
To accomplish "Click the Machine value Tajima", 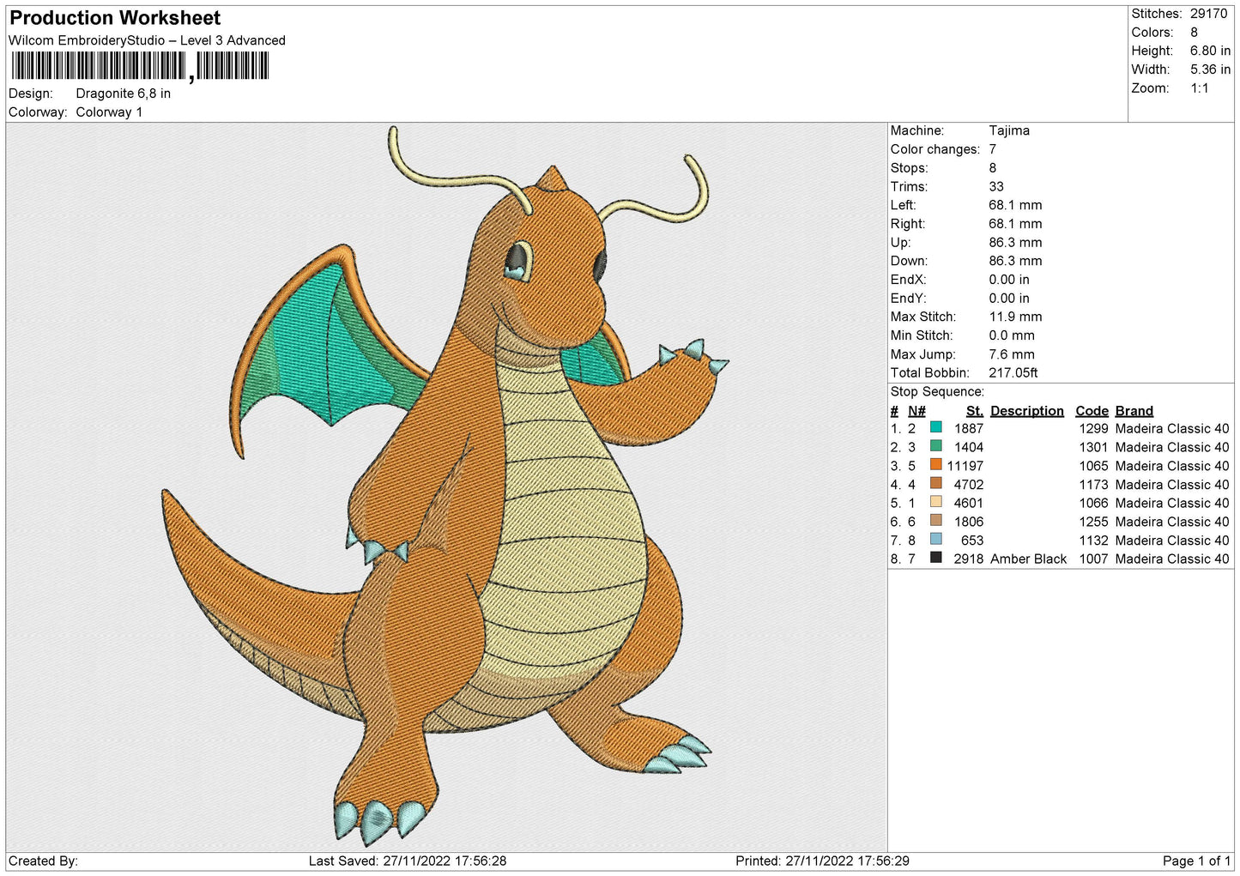I will click(x=1009, y=130).
